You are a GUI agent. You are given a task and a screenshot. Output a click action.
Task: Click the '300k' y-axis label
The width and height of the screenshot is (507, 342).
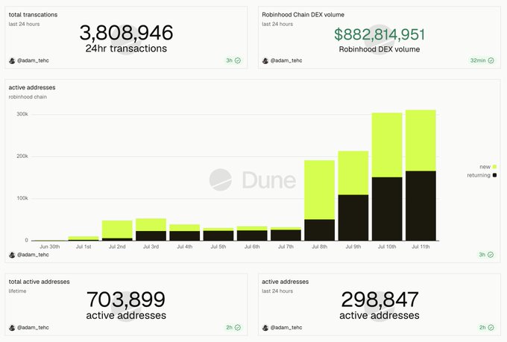point(22,114)
